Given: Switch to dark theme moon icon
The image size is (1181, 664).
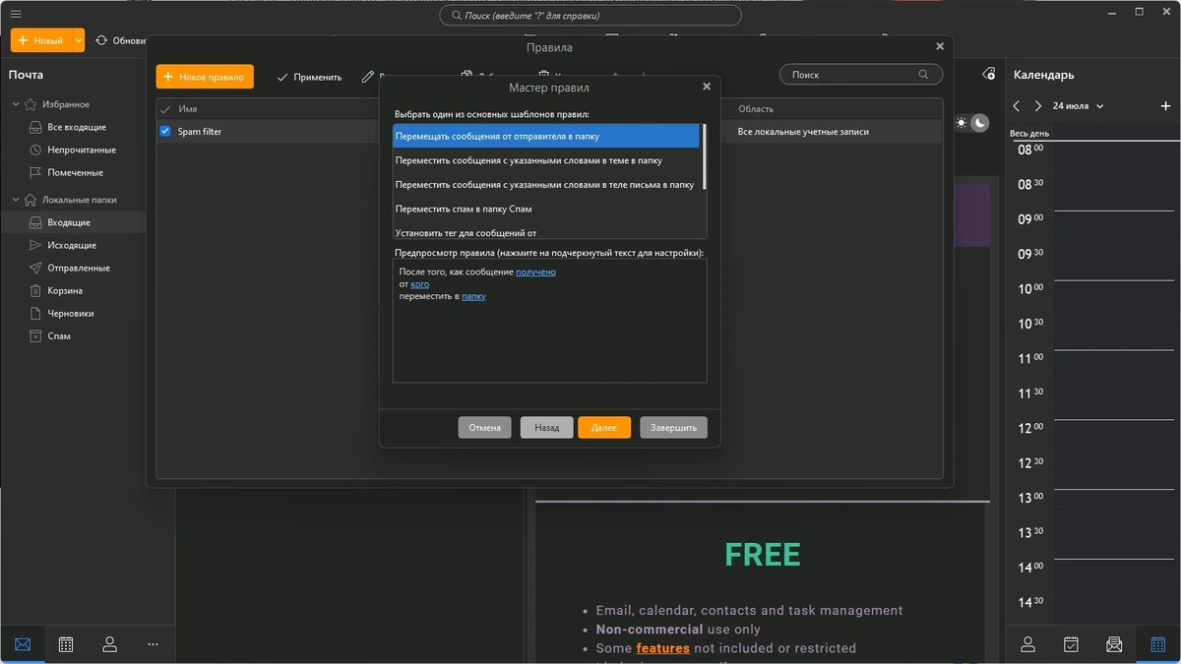Looking at the screenshot, I should point(980,123).
